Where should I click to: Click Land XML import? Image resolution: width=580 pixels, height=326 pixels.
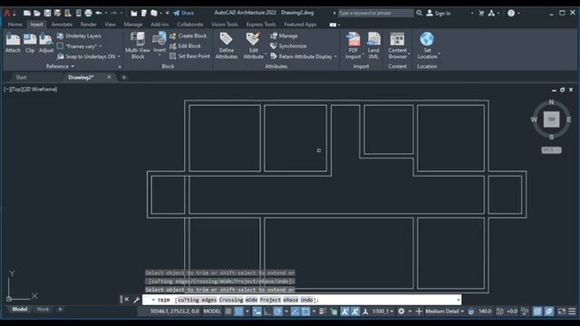click(373, 45)
